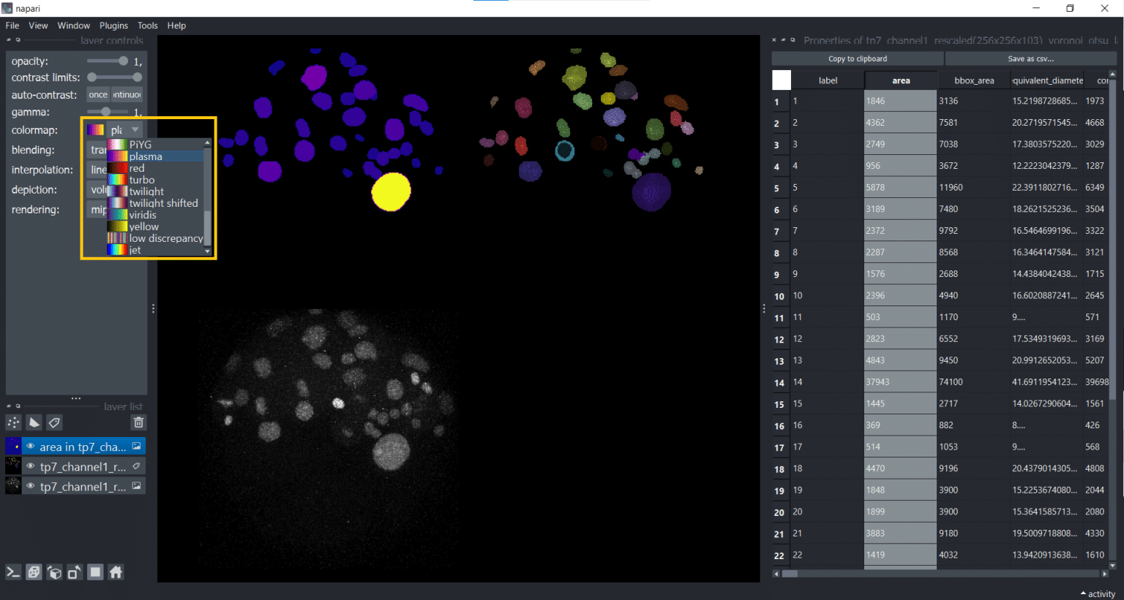The height and width of the screenshot is (600, 1124).
Task: Open the interpolation dropdown
Action: pos(97,170)
